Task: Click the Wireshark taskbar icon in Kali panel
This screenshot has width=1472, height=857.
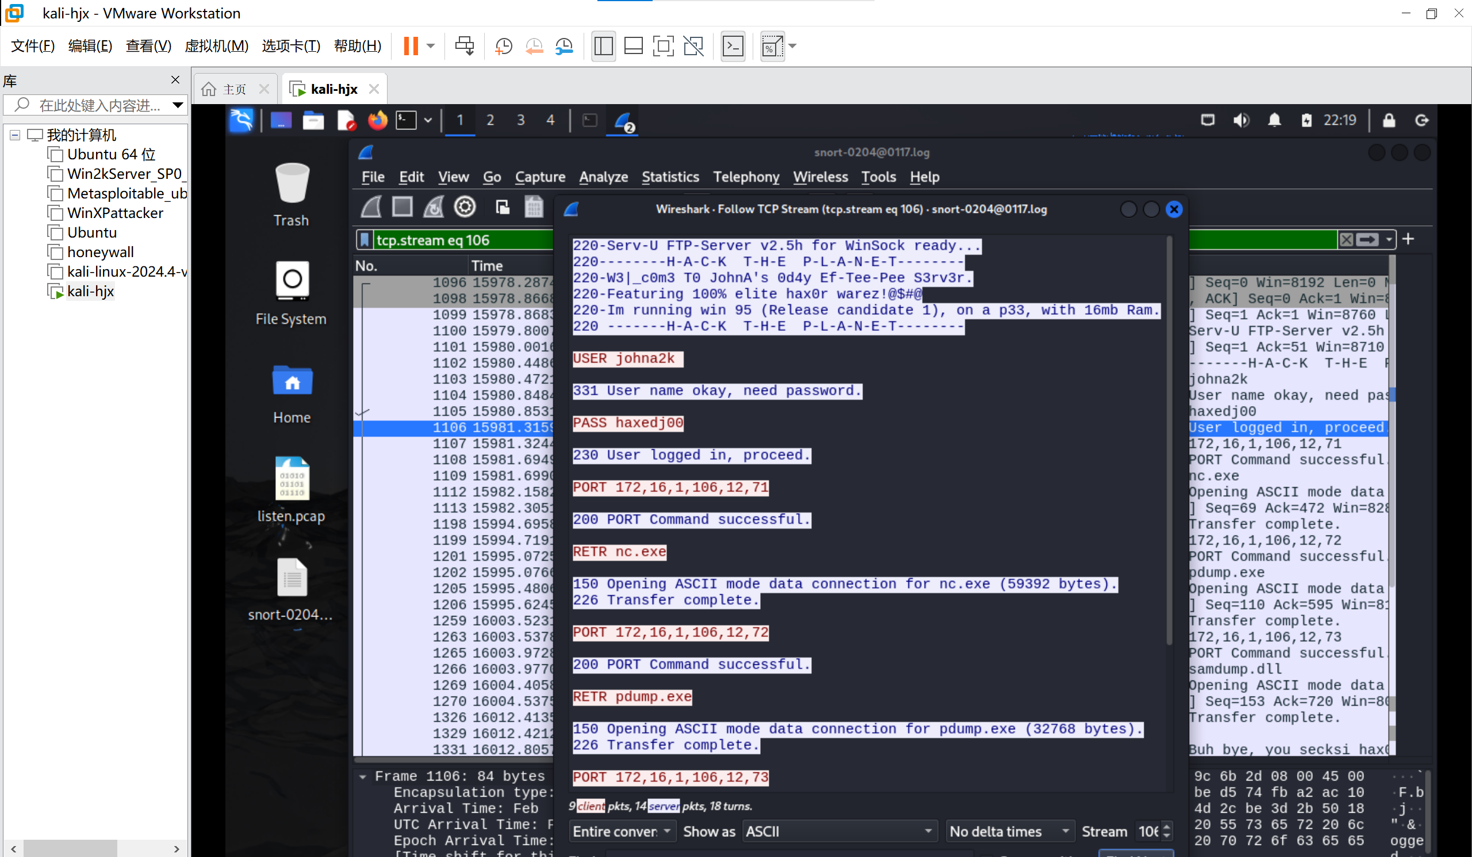Action: click(624, 121)
